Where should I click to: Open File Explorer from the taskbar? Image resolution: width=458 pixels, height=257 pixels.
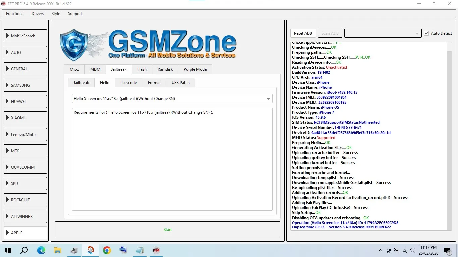(x=58, y=250)
